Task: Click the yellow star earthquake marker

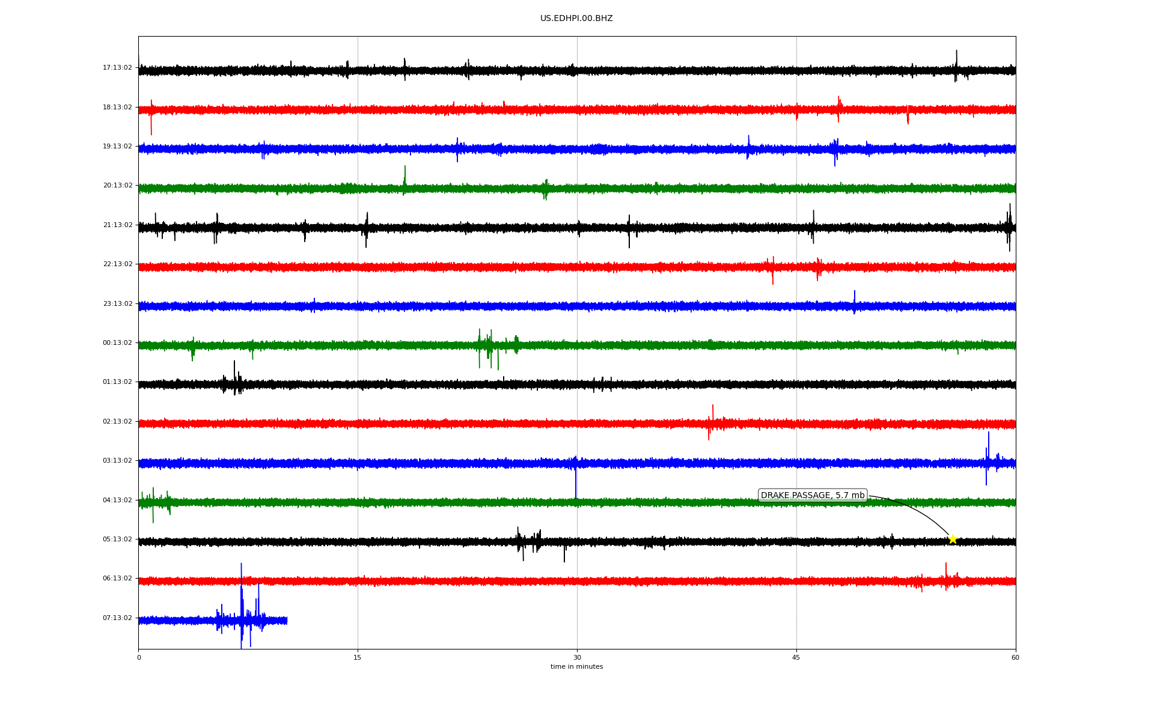Action: (x=953, y=539)
